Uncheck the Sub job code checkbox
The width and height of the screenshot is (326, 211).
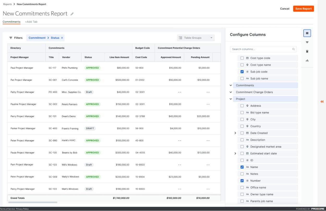tap(242, 72)
